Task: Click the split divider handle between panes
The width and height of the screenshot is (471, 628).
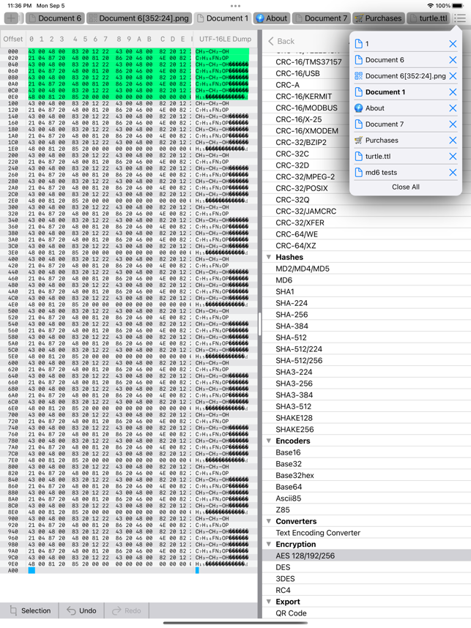Action: coord(260,324)
